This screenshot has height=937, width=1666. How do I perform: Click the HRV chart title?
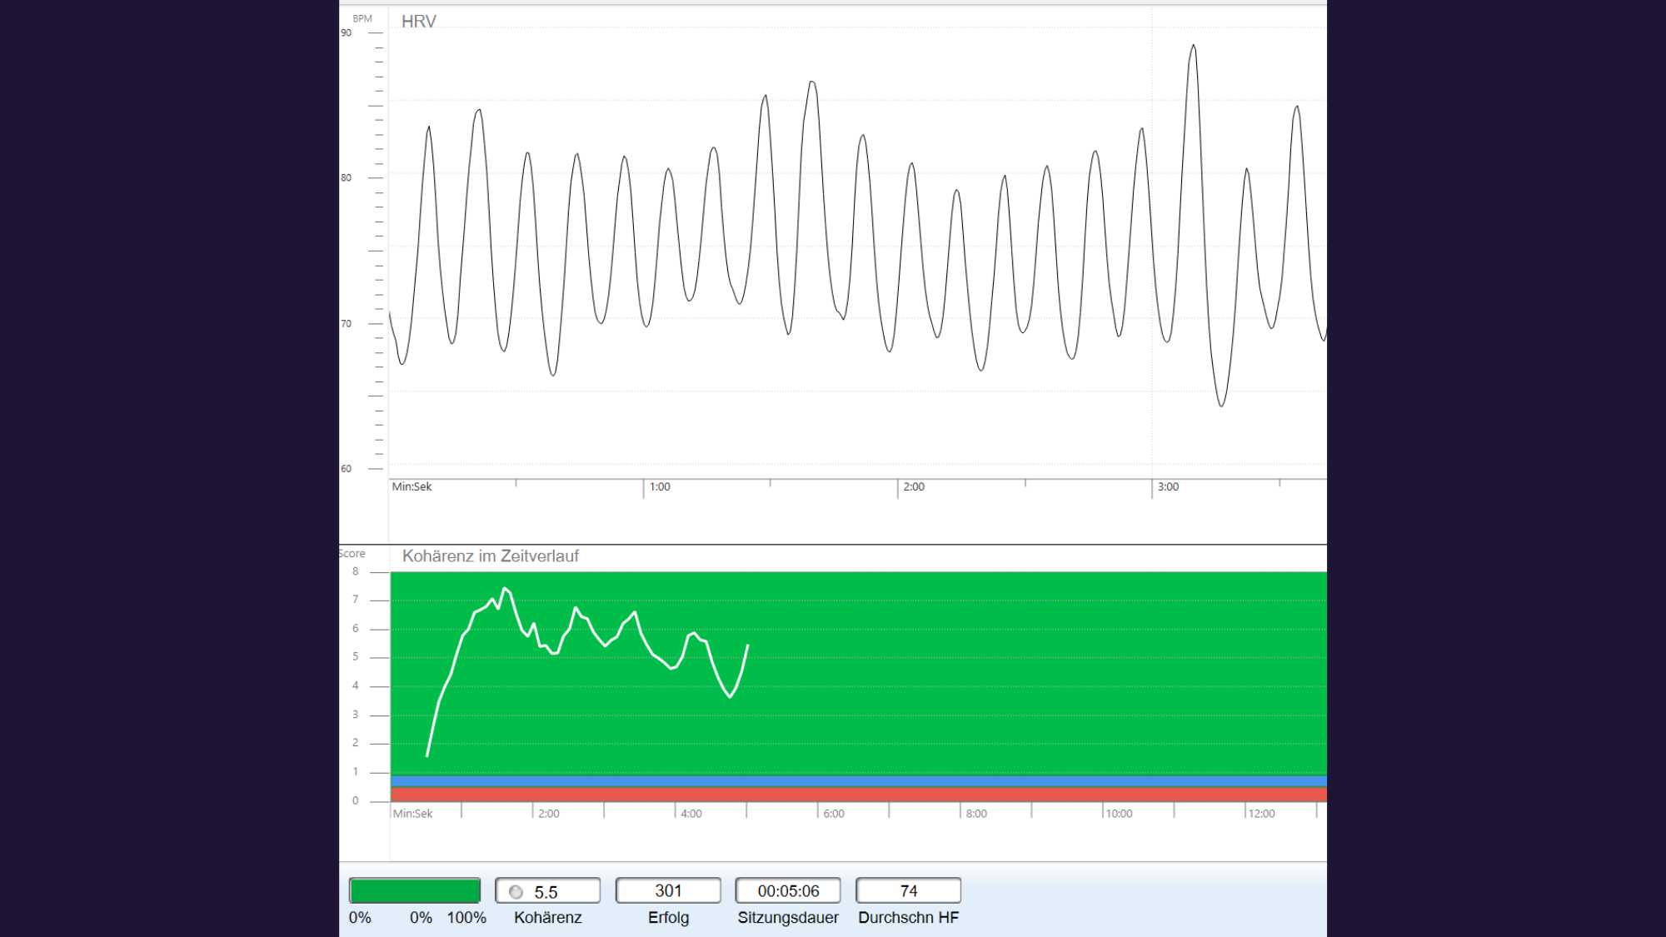[418, 22]
